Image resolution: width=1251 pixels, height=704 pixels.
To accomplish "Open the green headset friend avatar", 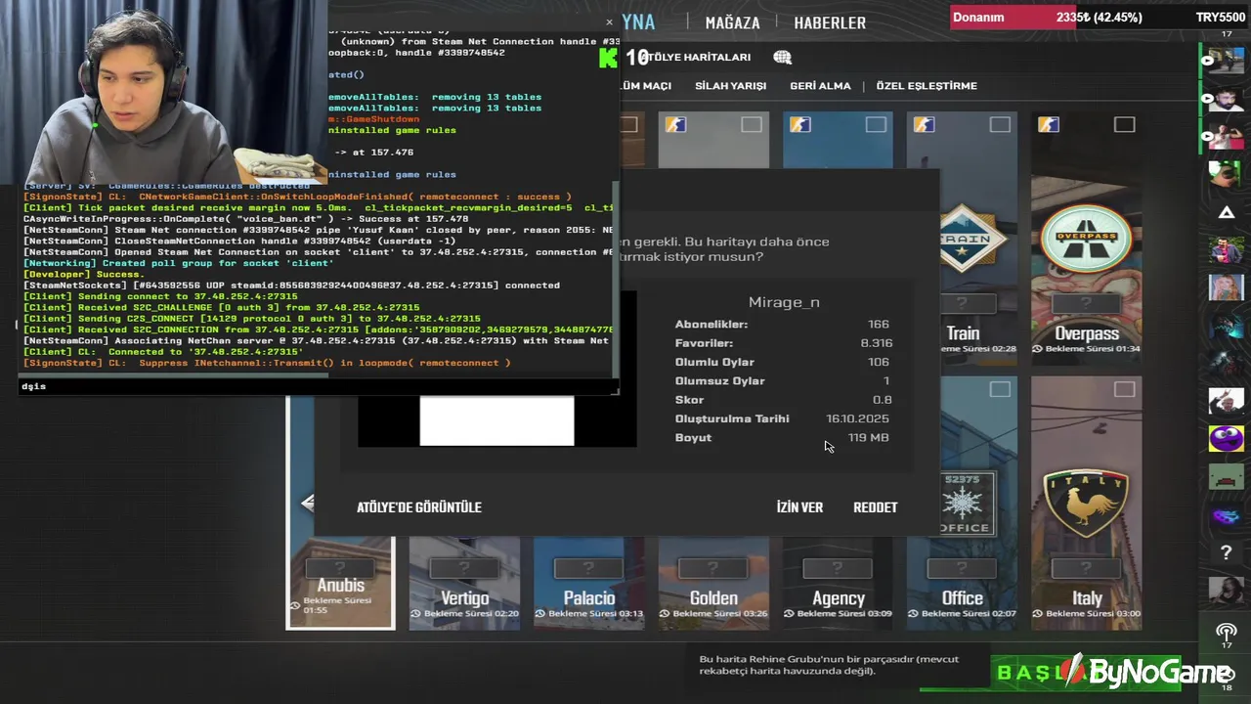I will (1226, 174).
